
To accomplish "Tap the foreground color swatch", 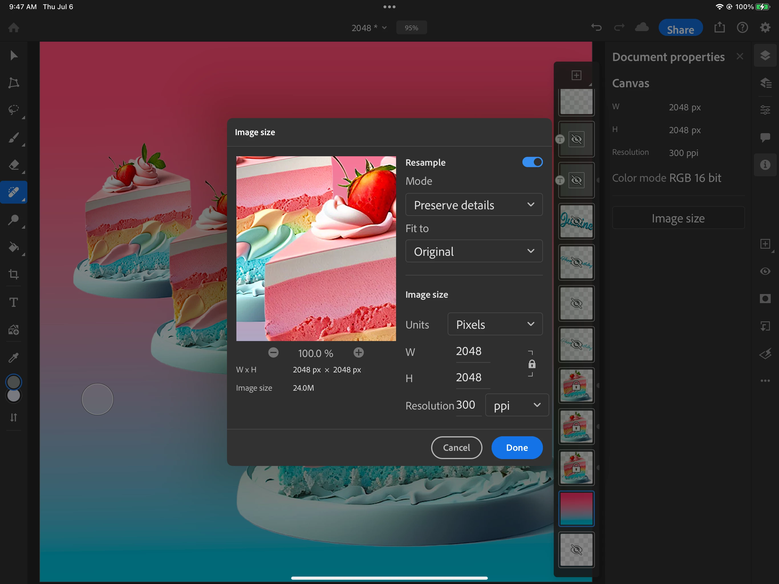I will click(14, 382).
